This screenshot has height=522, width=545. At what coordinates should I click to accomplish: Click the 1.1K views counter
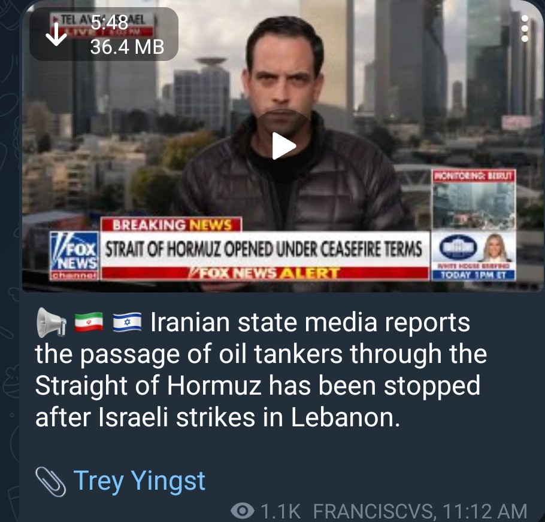point(281,511)
